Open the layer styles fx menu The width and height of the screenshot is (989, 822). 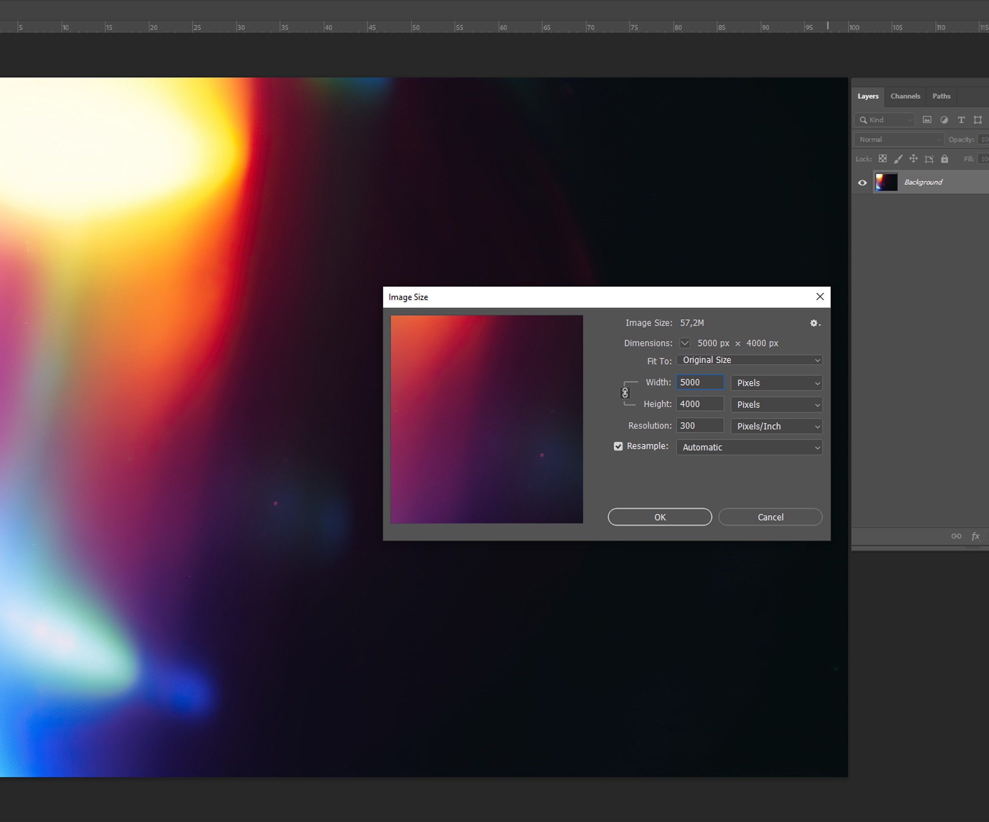(x=976, y=536)
